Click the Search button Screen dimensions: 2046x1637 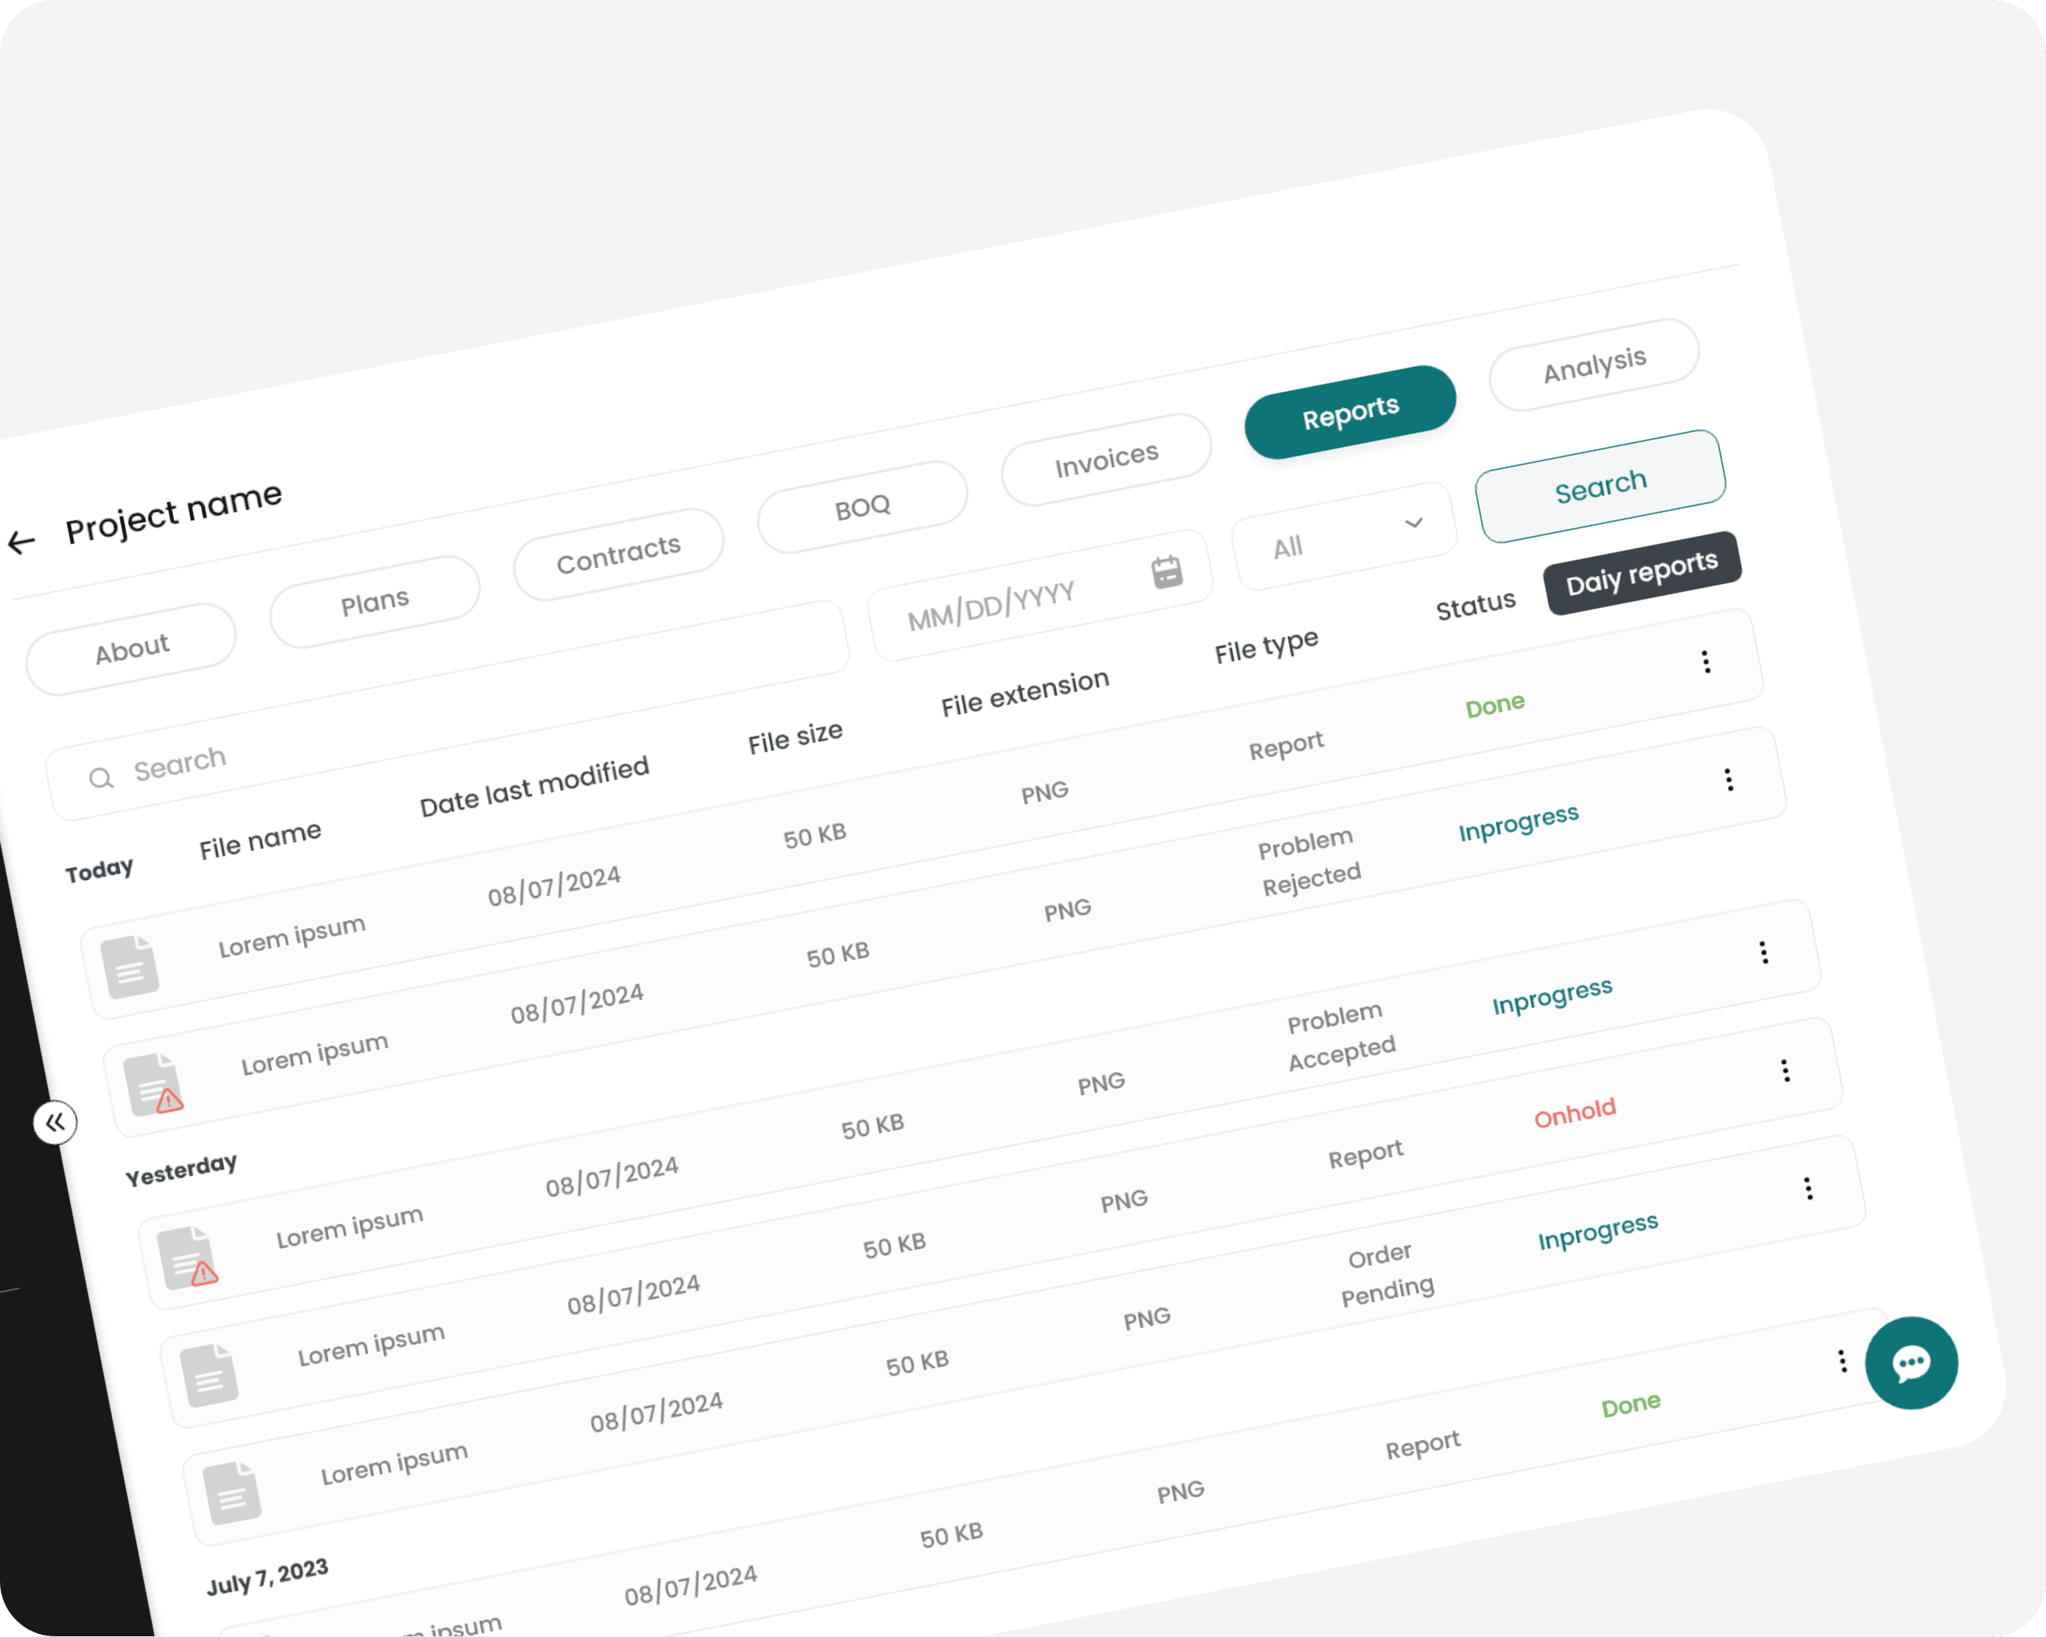coord(1595,486)
